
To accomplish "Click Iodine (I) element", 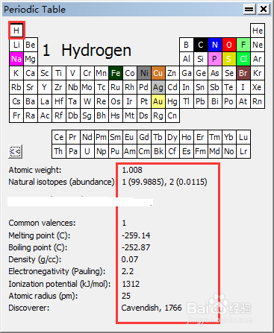I will point(243,87).
